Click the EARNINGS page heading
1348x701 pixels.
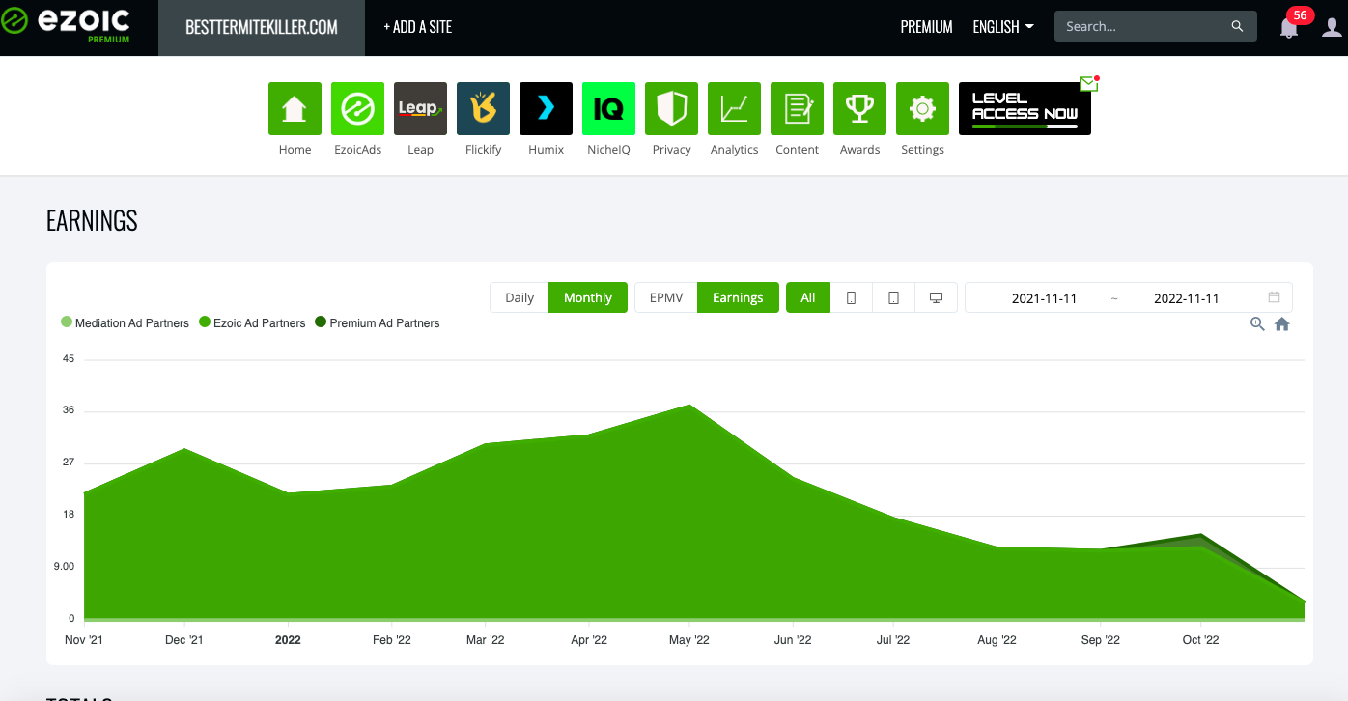point(92,221)
